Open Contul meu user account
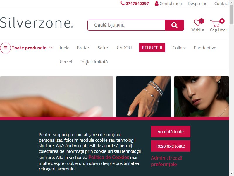 click(168, 4)
